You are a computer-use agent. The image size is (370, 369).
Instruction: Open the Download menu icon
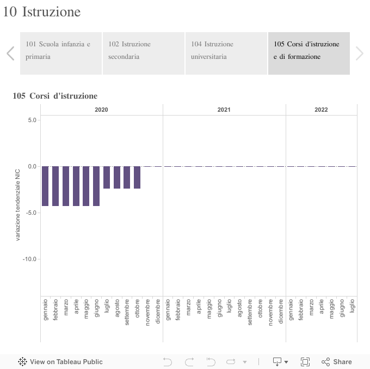point(280,361)
